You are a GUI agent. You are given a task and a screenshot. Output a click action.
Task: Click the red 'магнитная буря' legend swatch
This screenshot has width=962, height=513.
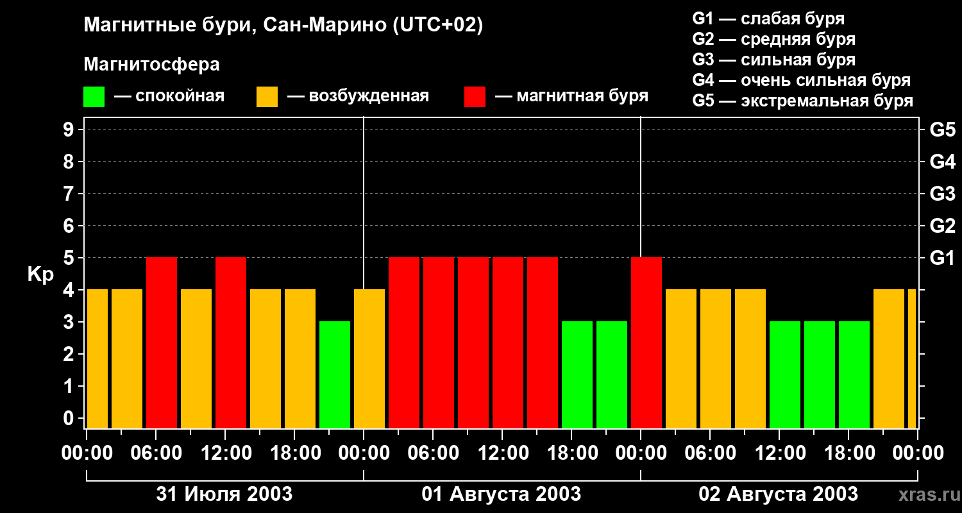point(475,97)
